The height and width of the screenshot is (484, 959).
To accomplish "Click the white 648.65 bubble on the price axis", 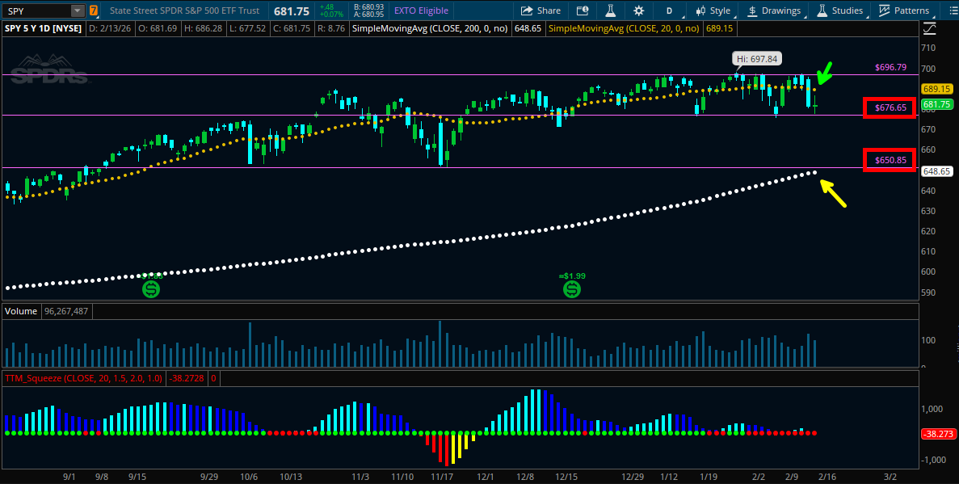I will point(936,171).
